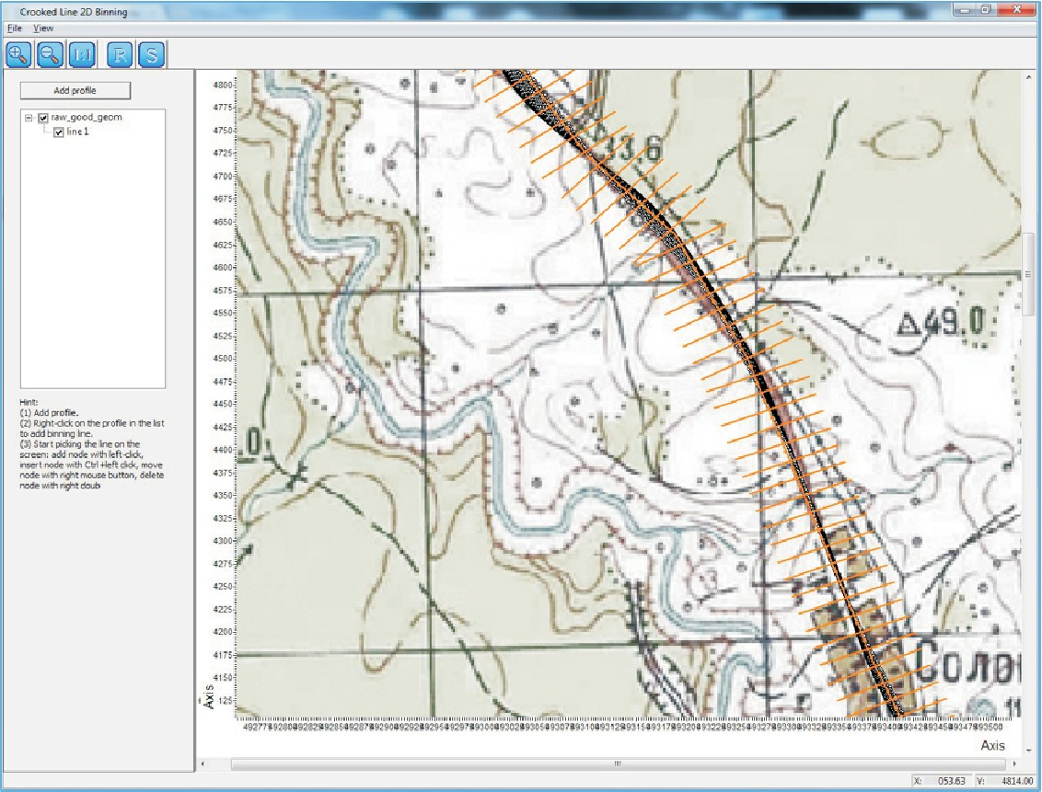Screen dimensions: 1042x792
Task: Click the horizontal scrollbar right arrow
Action: click(1014, 763)
